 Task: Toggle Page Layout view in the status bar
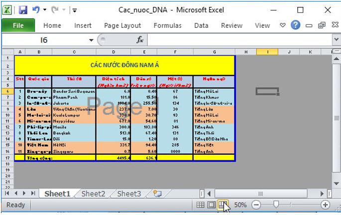click(x=211, y=205)
